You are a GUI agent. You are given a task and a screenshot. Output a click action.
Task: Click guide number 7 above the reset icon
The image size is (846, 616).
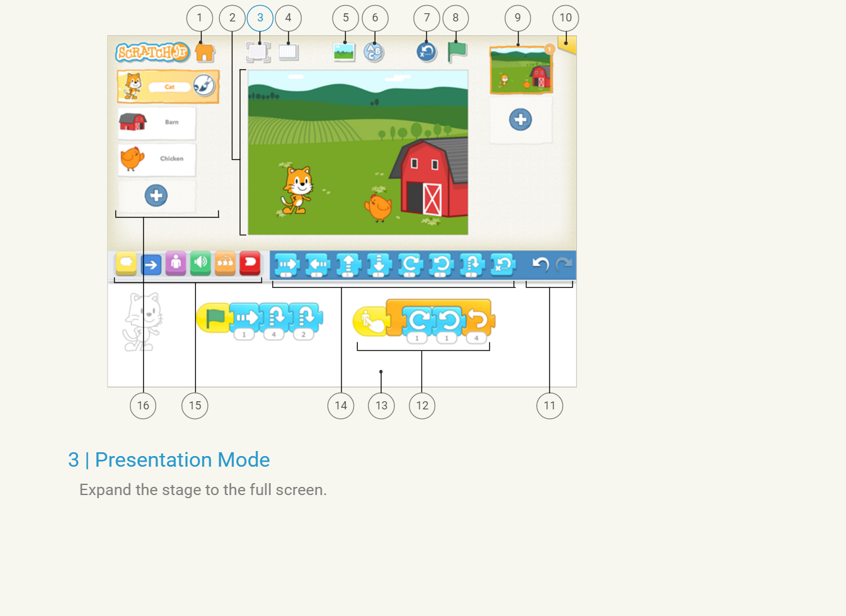[x=427, y=18]
